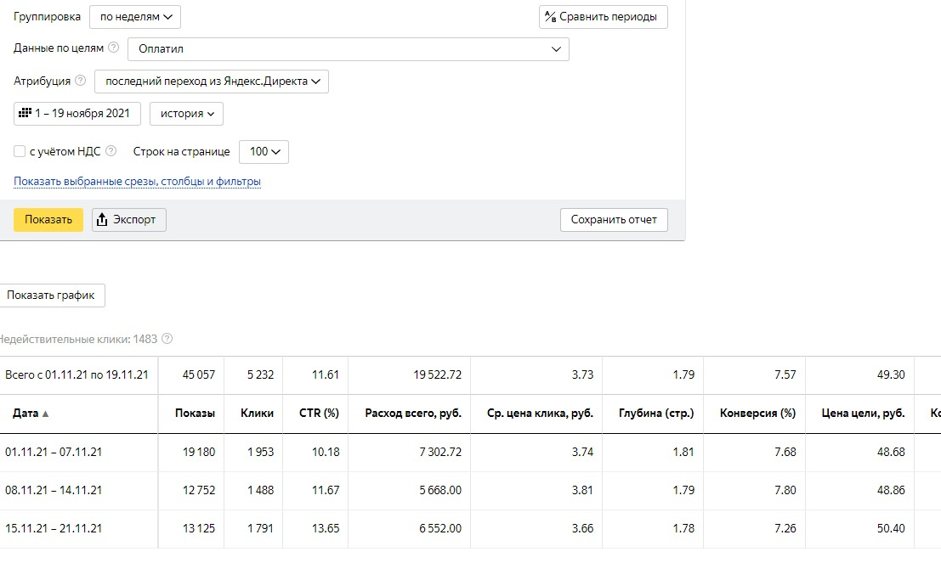
Task: Expand the Оплатил goals dropdown
Action: tap(349, 49)
